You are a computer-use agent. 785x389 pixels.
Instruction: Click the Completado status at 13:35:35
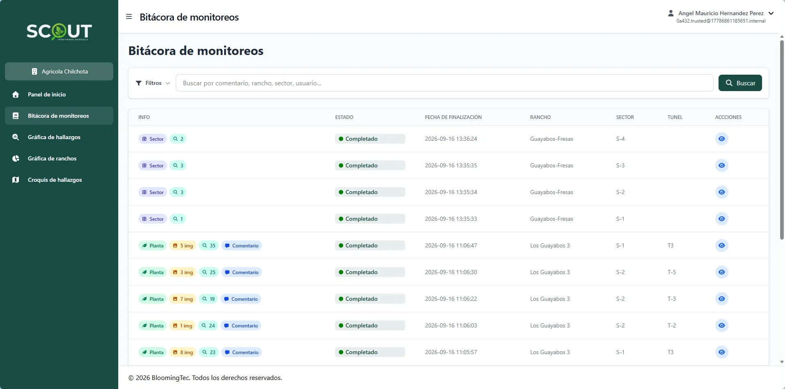370,165
